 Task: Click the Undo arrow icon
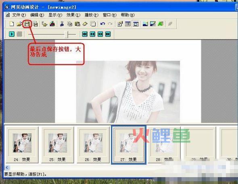click(102, 24)
